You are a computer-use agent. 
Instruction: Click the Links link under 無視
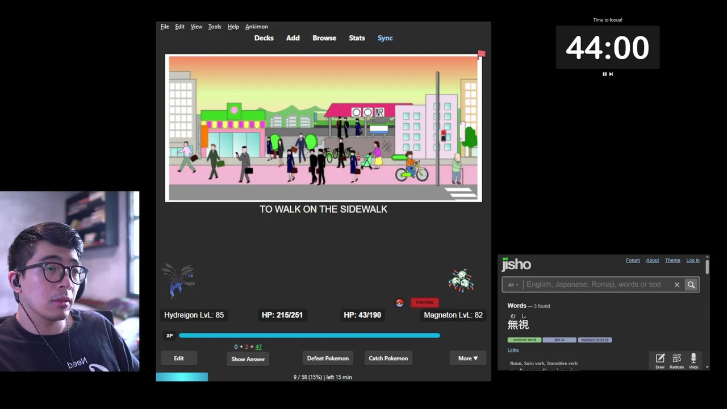tap(513, 350)
